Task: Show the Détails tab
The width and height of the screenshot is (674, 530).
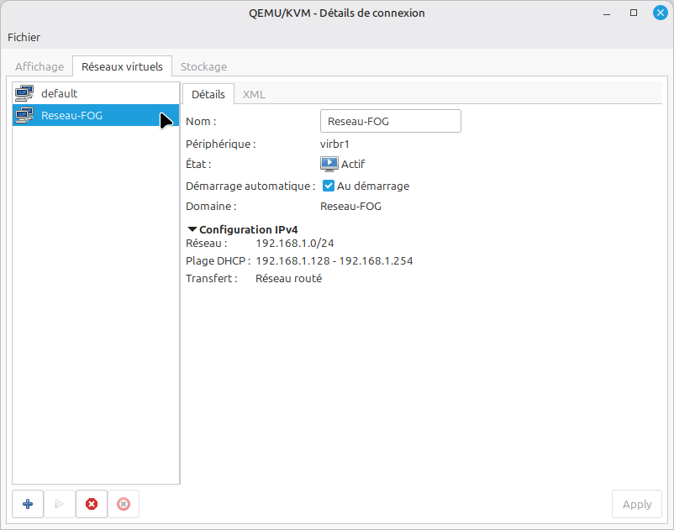Action: click(208, 94)
